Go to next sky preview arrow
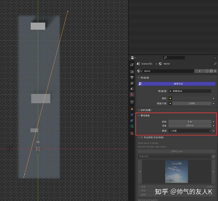Viewport: 218px width, 201px height. click(213, 172)
